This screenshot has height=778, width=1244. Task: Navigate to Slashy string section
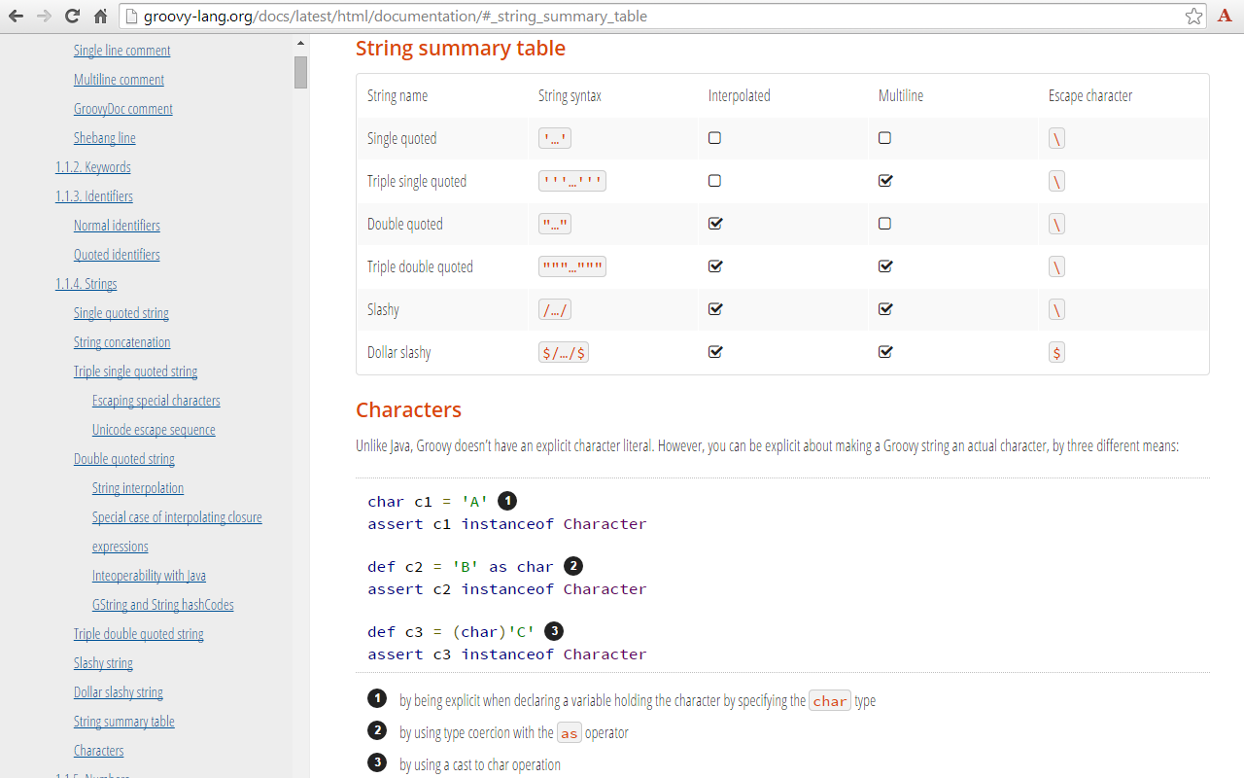pos(103,662)
